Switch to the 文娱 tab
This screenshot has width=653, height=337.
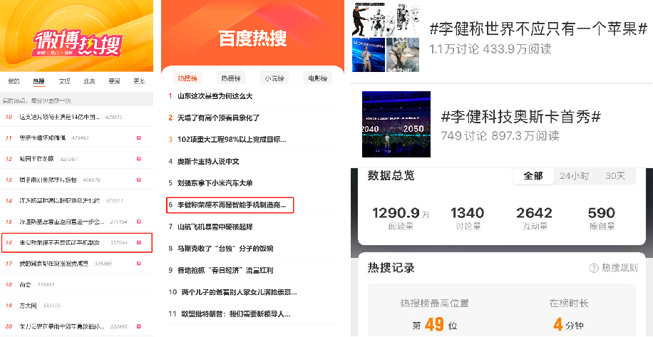pos(64,81)
